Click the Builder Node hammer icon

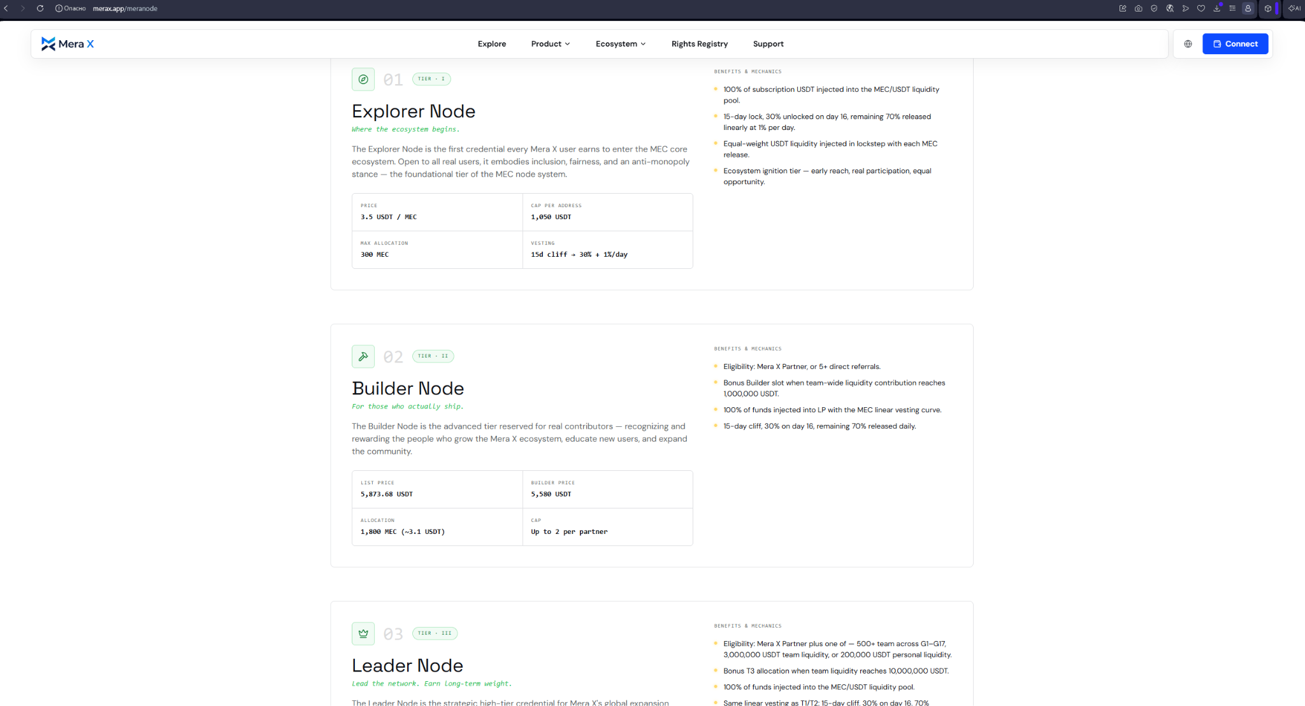363,357
